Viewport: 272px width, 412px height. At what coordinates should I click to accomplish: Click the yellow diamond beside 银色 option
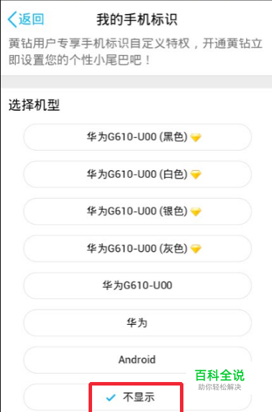[196, 212]
